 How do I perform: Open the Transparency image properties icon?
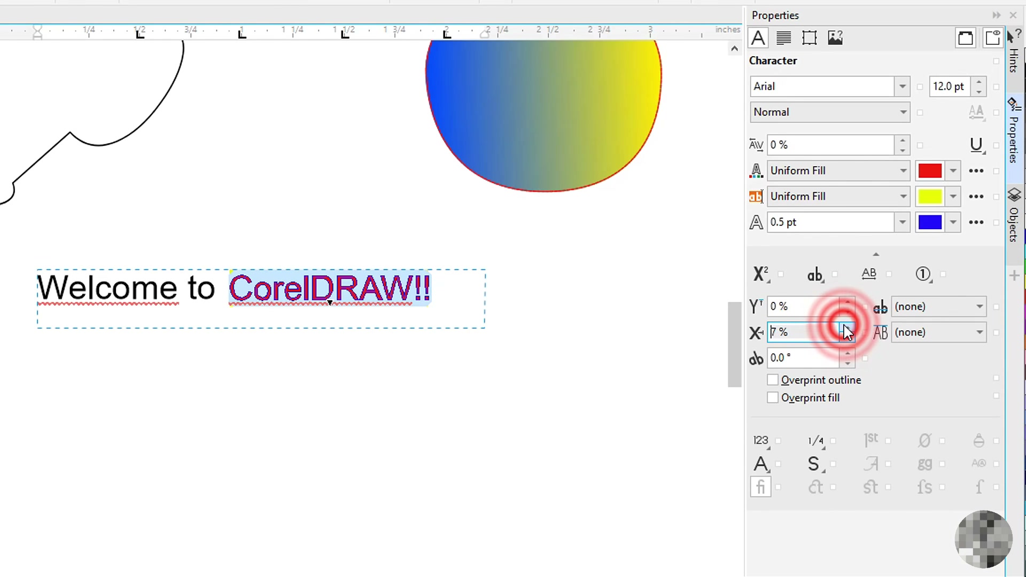(x=835, y=38)
